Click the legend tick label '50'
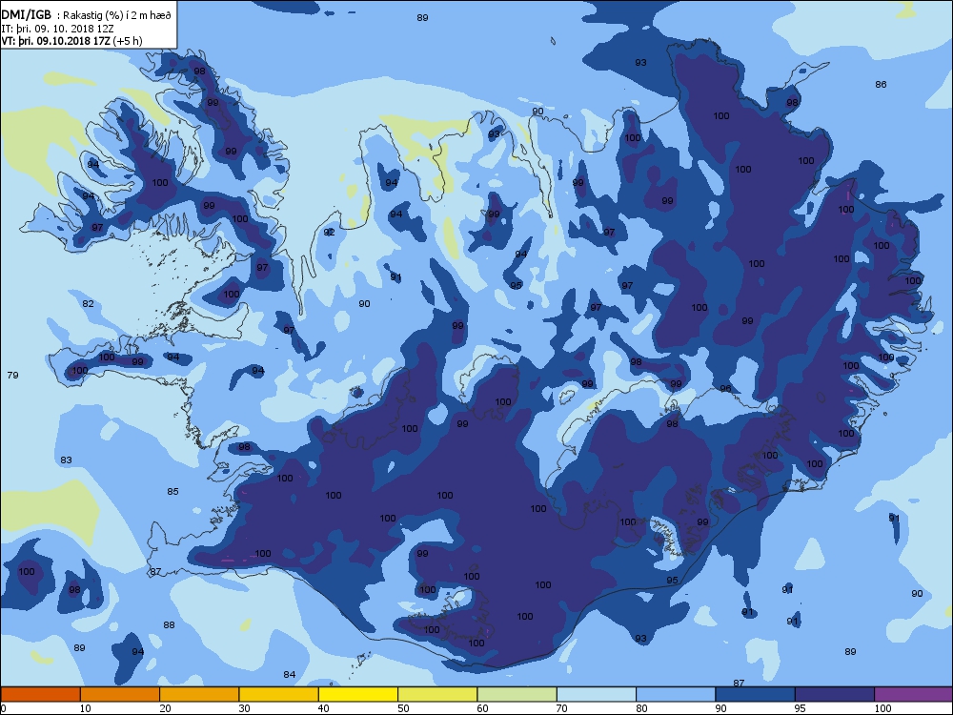 click(x=403, y=707)
